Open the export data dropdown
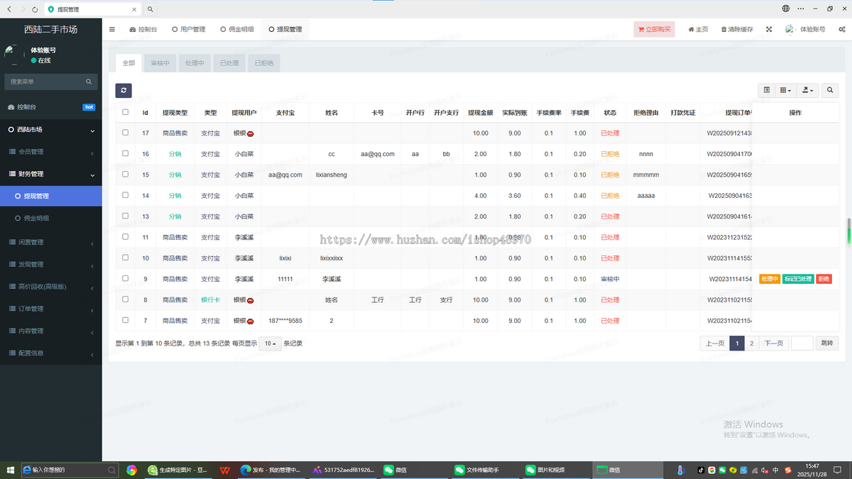Image resolution: width=852 pixels, height=479 pixels. 807,90
